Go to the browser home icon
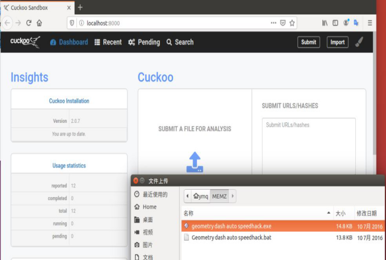The width and height of the screenshot is (386, 260). [x=40, y=23]
